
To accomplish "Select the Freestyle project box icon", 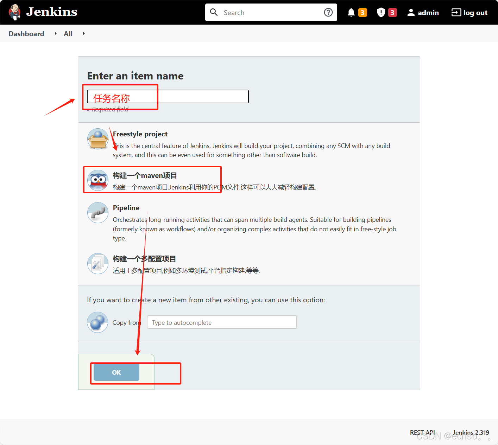I will coord(98,139).
